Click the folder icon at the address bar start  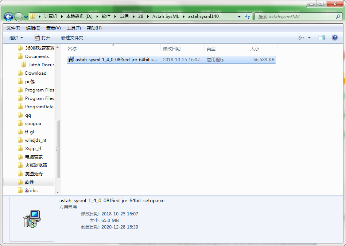(x=32, y=16)
